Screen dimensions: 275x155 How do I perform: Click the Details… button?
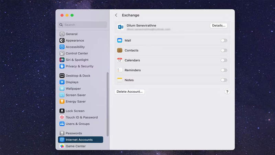(x=219, y=25)
